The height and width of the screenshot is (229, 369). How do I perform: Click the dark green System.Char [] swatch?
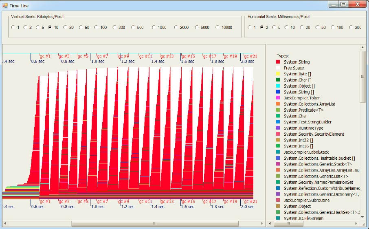coord(278,80)
